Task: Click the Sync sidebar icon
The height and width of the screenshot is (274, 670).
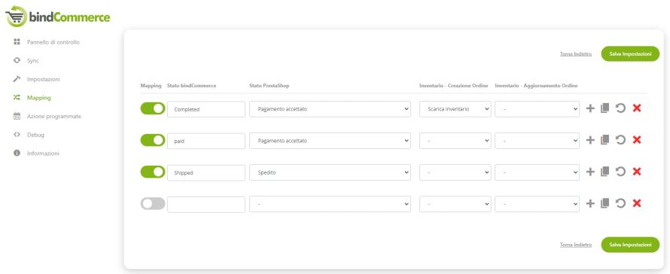Action: tap(17, 60)
